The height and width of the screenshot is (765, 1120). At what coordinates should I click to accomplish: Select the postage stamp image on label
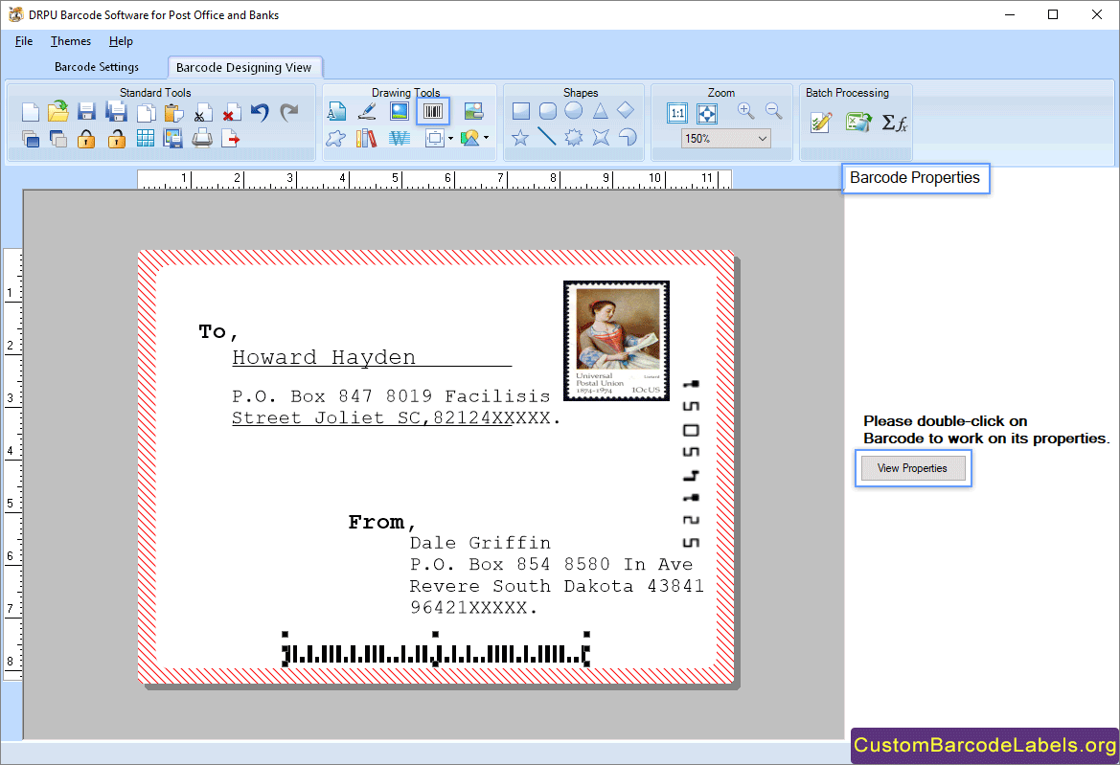tap(616, 341)
